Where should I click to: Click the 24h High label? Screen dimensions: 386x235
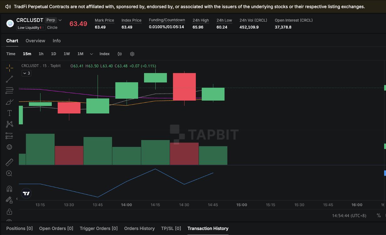(x=201, y=20)
